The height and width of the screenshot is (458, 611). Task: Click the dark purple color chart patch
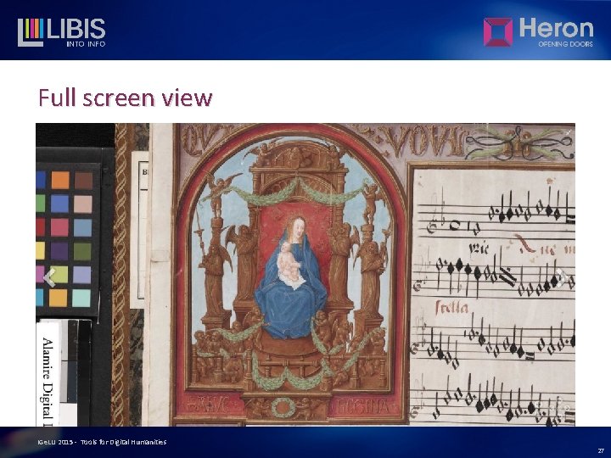(x=59, y=251)
